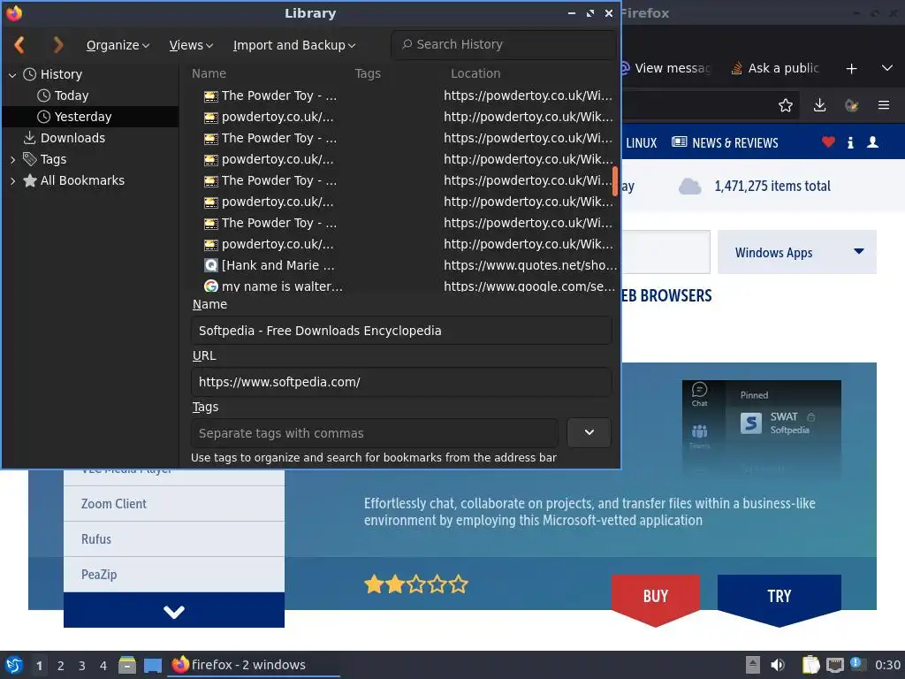
Task: Select the first The Powder Toy history entry
Action: coord(270,95)
